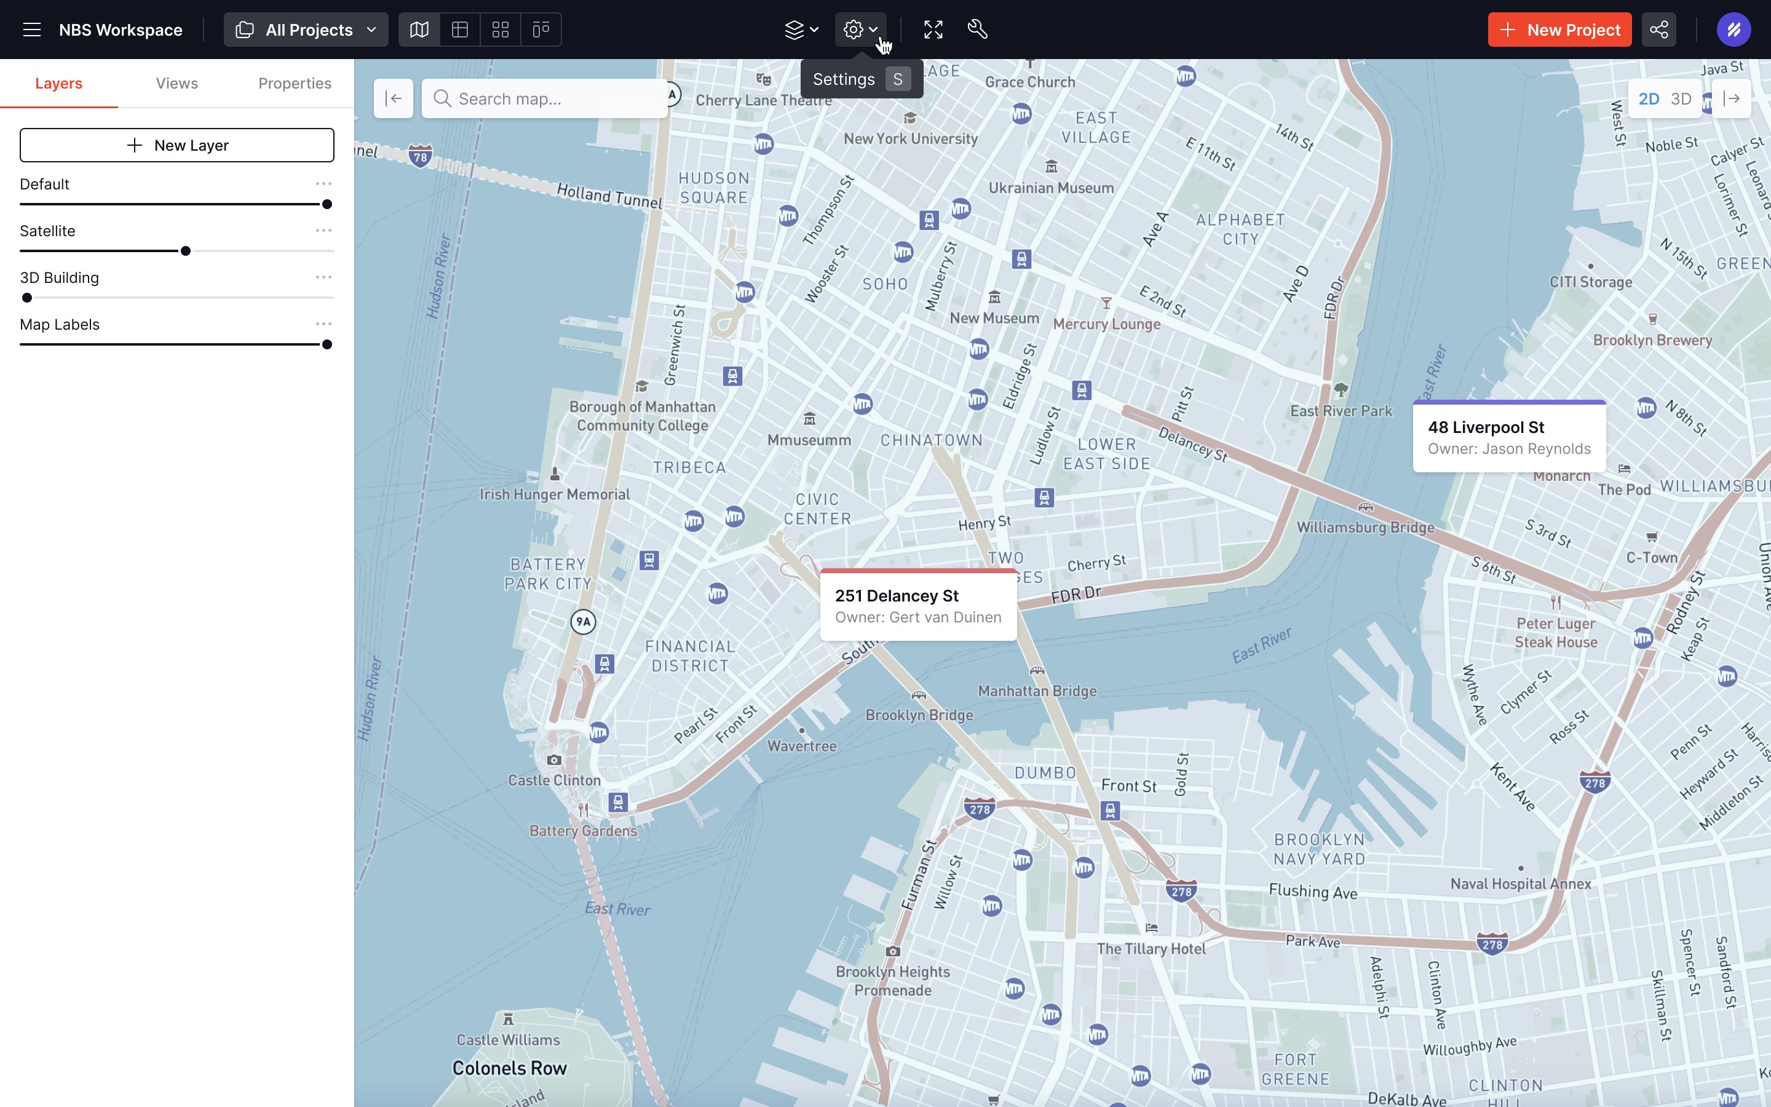Expand the All Projects dropdown

[306, 30]
